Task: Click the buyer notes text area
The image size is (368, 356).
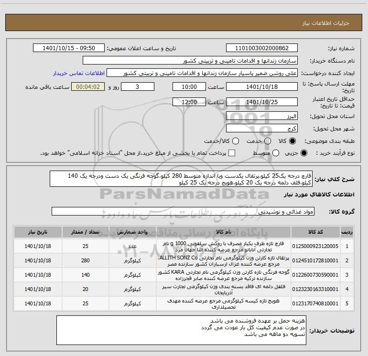Action: coord(181,330)
